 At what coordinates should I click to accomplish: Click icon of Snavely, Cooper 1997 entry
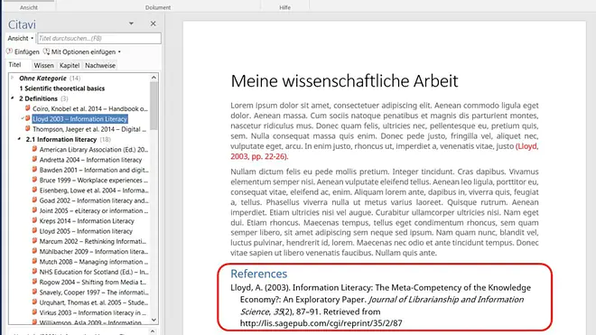pos(34,292)
